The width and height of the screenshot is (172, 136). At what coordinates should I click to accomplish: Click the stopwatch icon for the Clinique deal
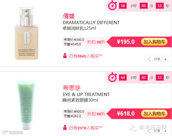(x=113, y=5)
